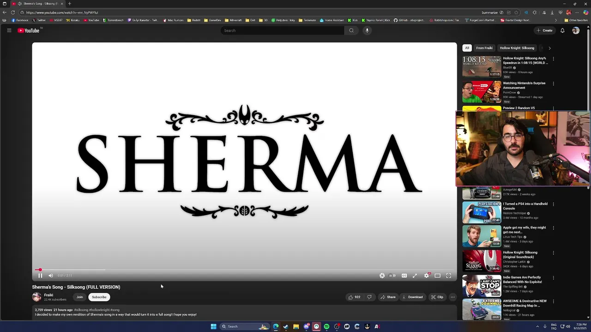Select the From Fraiki filter chip

pos(484,48)
